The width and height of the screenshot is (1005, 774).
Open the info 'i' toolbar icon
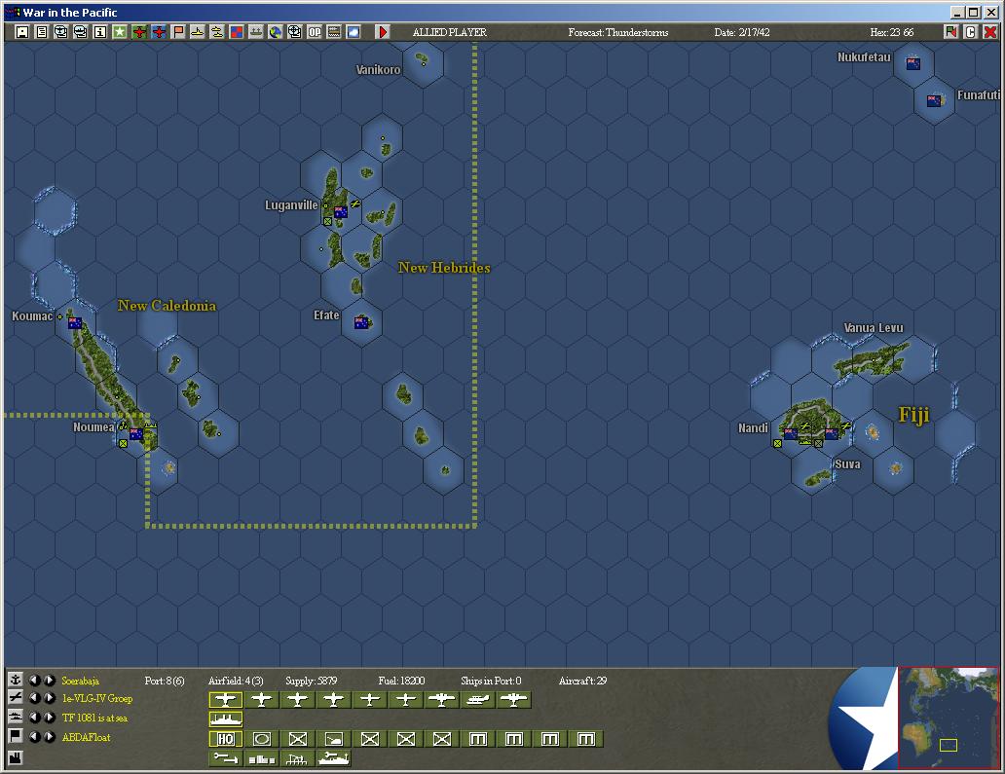[x=100, y=32]
